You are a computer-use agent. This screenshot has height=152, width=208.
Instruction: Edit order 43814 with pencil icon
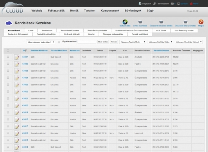pyautogui.click(x=17, y=147)
